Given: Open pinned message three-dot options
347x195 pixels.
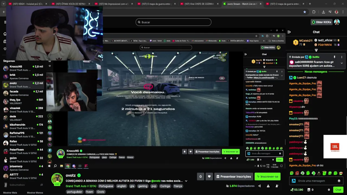Looking at the screenshot, I should pyautogui.click(x=342, y=57).
